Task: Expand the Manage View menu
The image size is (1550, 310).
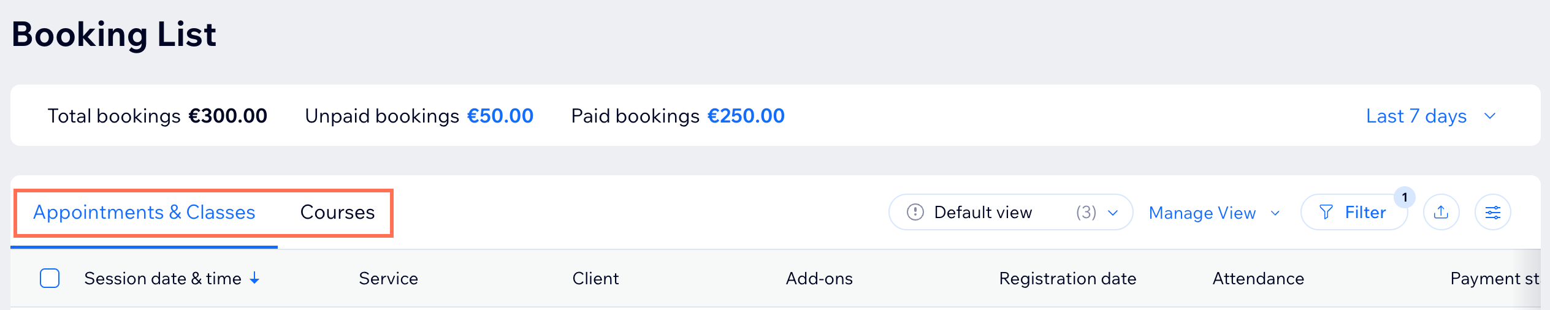Action: pos(1214,213)
